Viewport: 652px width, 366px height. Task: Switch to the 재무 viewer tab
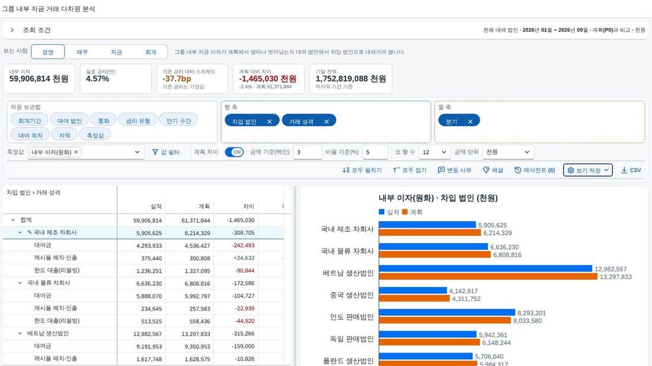(82, 52)
